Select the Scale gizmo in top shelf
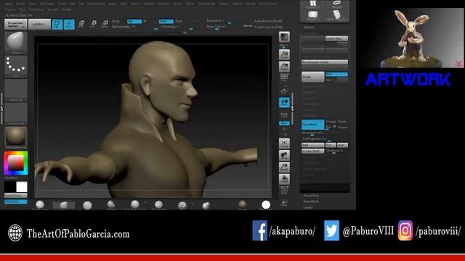465x261 pixels. coord(93,24)
